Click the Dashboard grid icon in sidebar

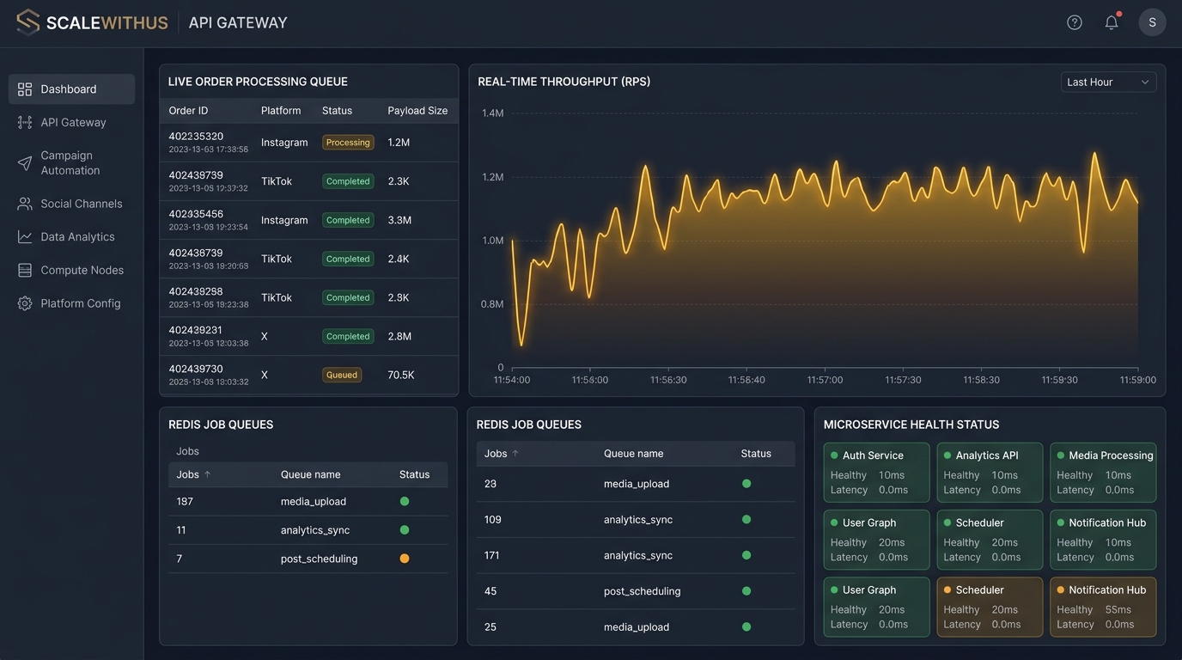(x=25, y=89)
